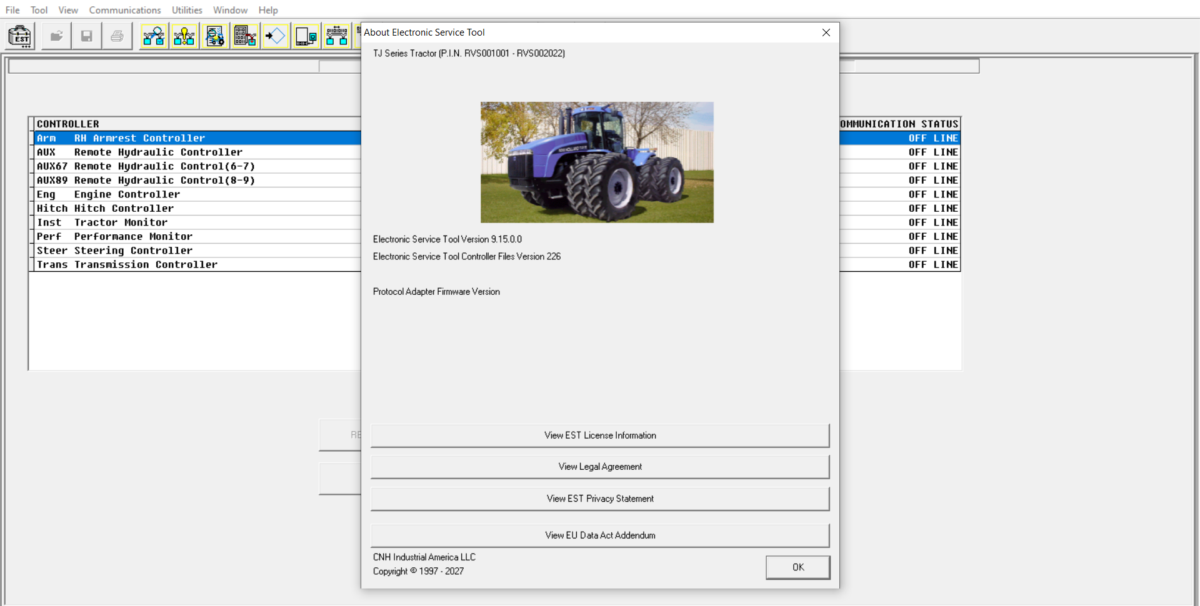Click the Controller Files Version 226 text

467,257
